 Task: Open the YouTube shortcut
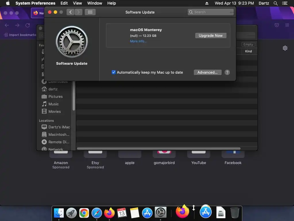[199, 158]
